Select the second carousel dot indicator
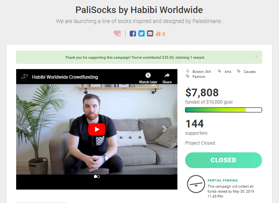 click(99, 177)
